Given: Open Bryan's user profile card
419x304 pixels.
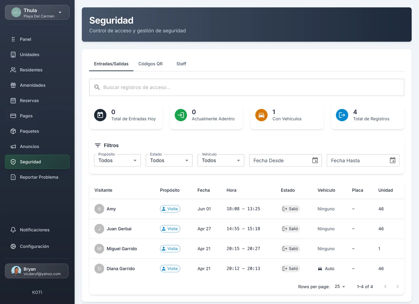Looking at the screenshot, I should coord(37,271).
